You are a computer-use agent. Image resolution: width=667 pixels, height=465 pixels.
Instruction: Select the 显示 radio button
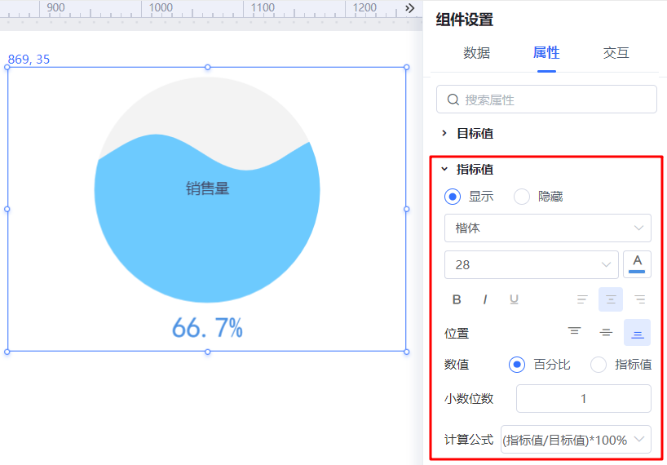coord(453,197)
